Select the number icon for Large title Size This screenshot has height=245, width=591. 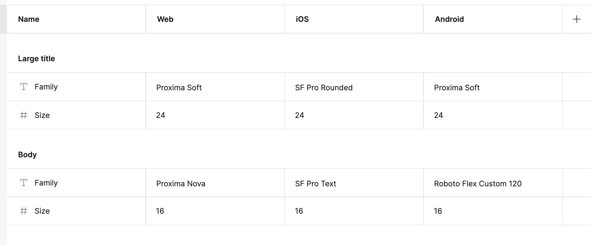pyautogui.click(x=24, y=115)
